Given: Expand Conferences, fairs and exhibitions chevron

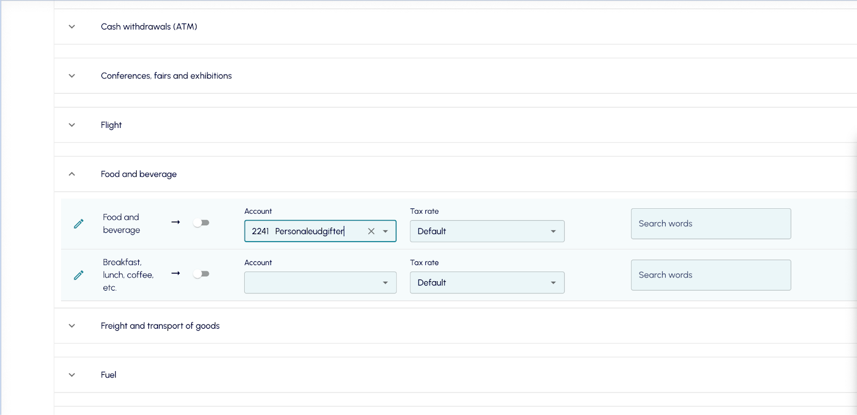Looking at the screenshot, I should (72, 76).
